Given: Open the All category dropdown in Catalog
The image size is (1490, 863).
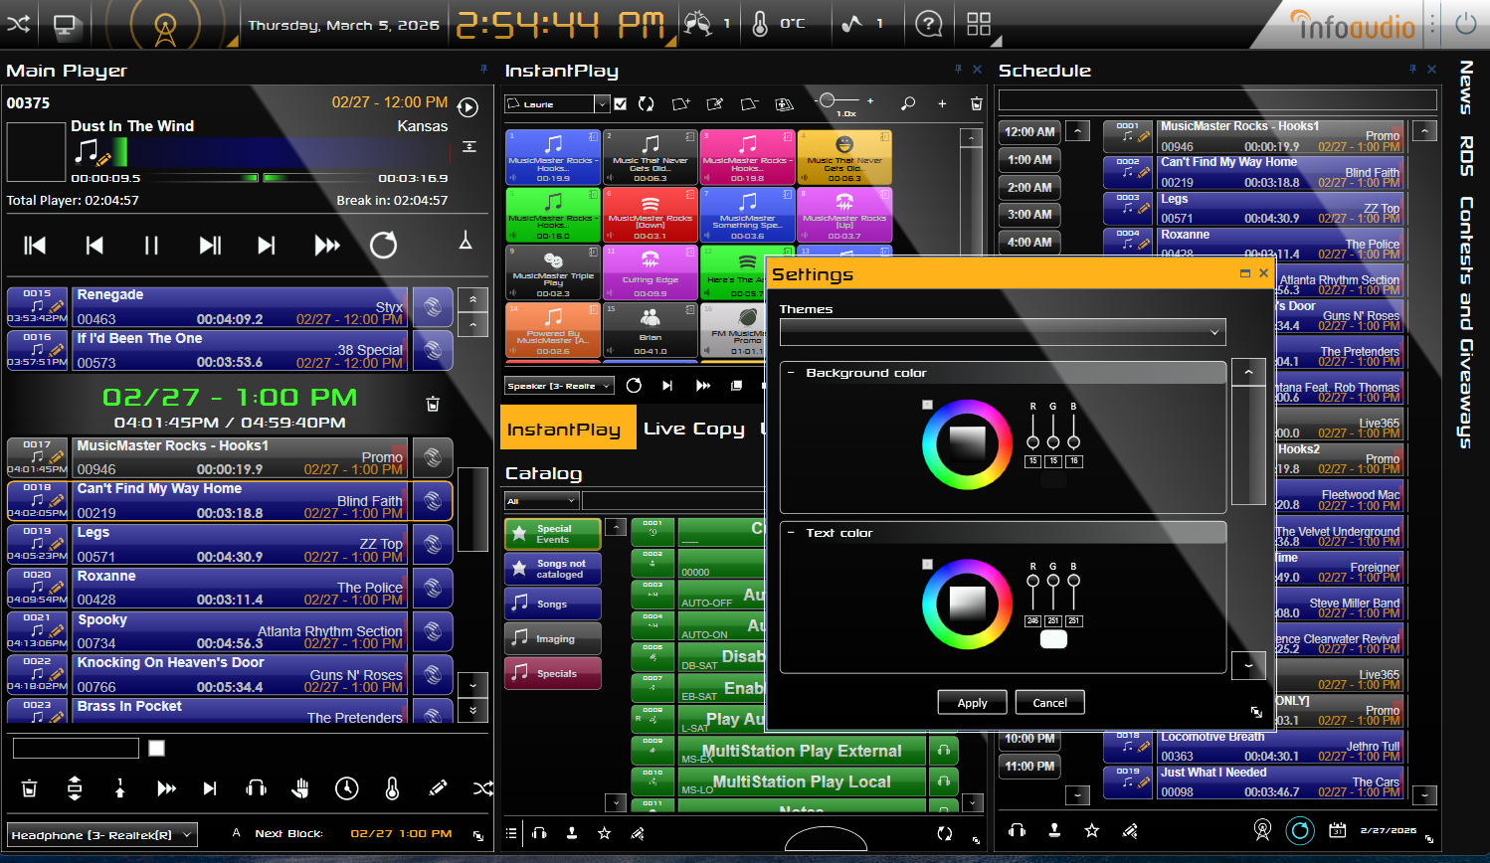Looking at the screenshot, I should tap(542, 502).
